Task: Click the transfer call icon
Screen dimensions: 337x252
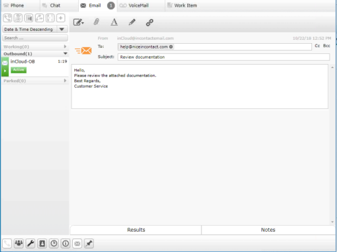Action: (x=39, y=18)
